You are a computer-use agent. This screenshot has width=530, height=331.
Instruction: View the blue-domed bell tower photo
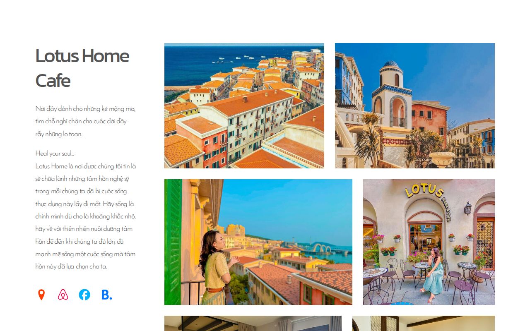point(415,106)
